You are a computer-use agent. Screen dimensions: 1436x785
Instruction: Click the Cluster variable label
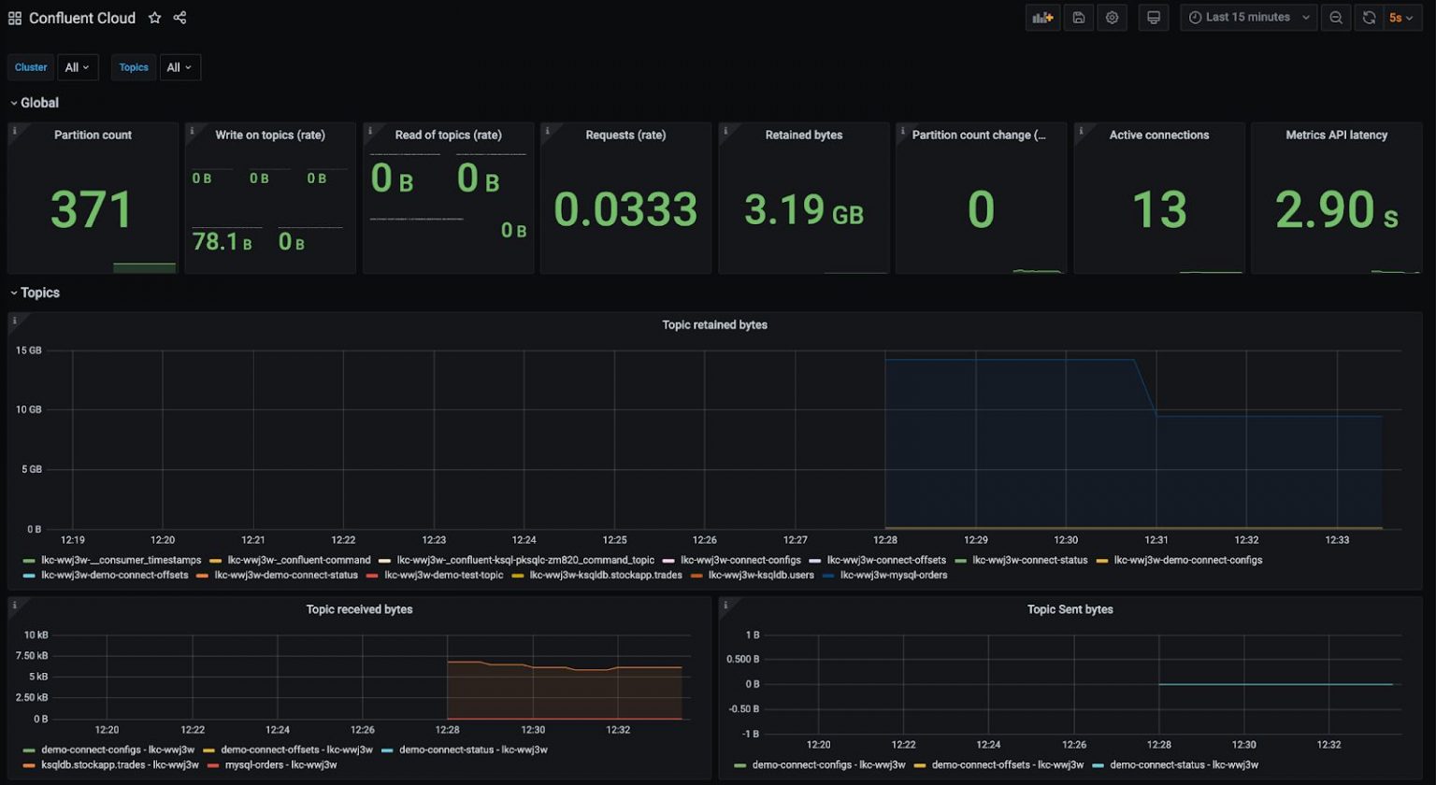coord(31,66)
